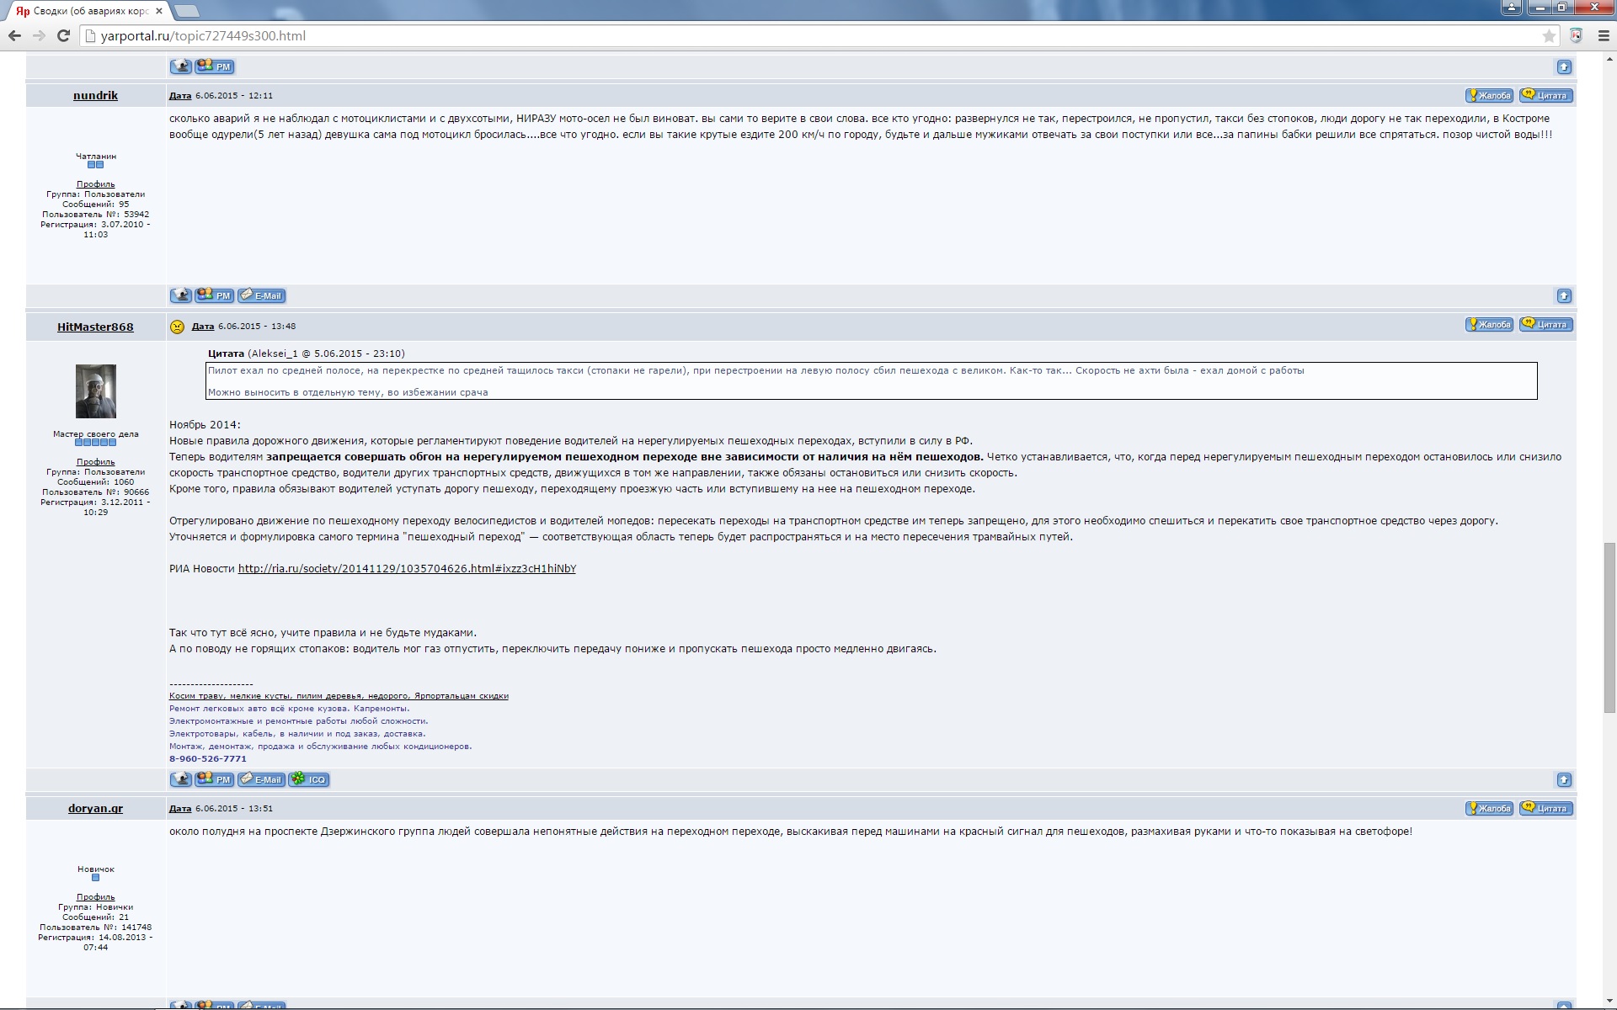Screen dimensions: 1617x1010
Task: Reload the page
Action: (x=63, y=35)
